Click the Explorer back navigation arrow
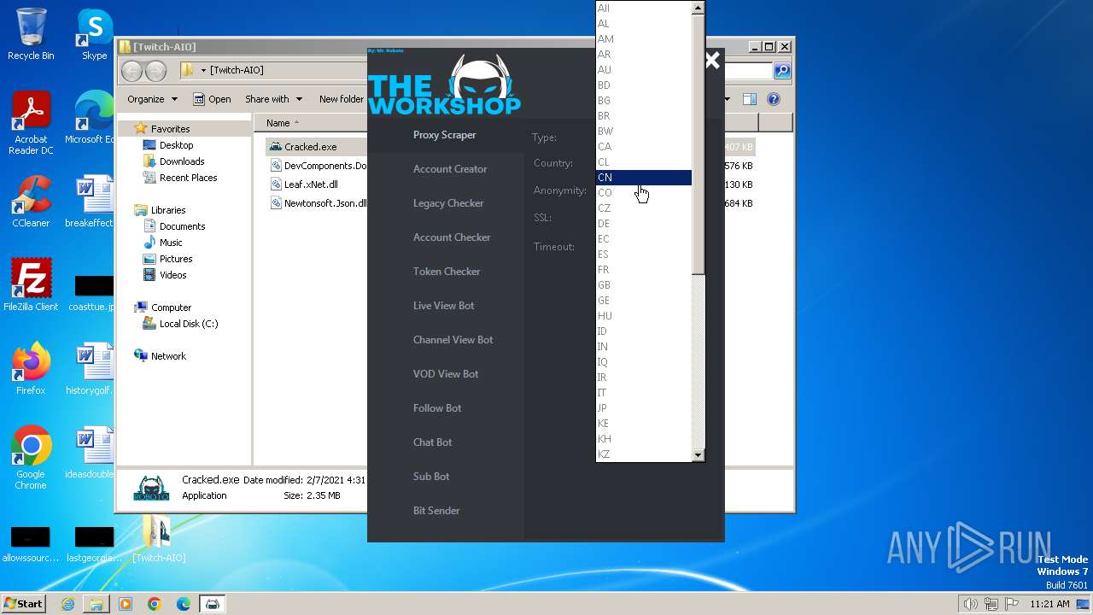Screen dimensions: 1093x615 pos(132,70)
